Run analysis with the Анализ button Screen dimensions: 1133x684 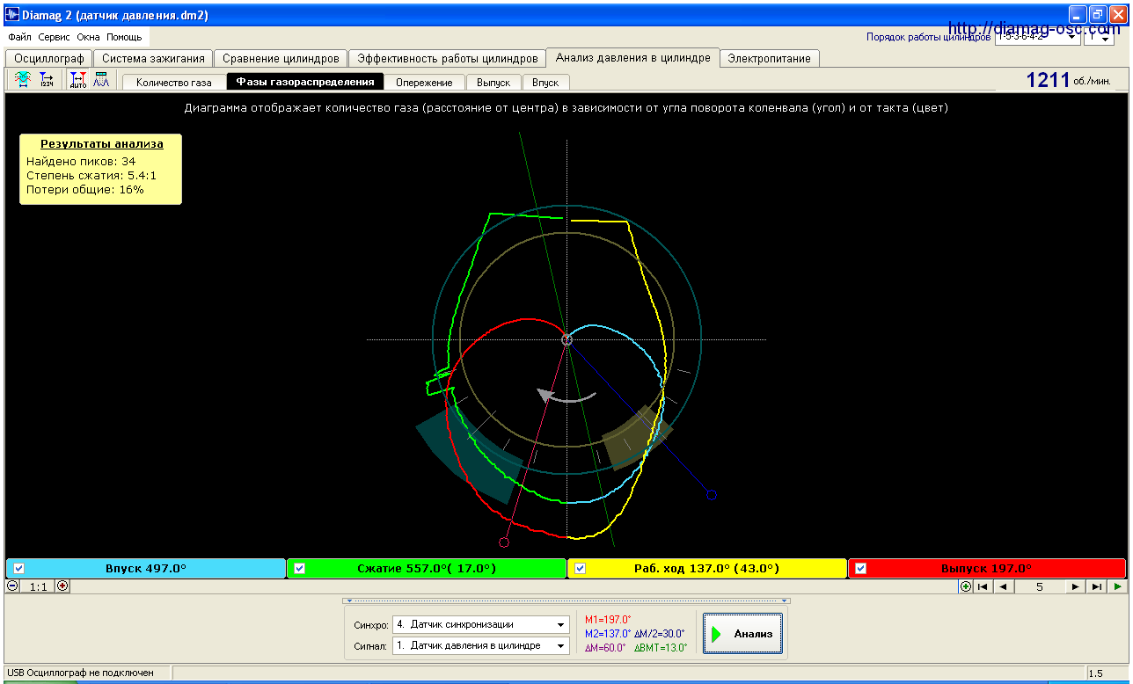(743, 634)
